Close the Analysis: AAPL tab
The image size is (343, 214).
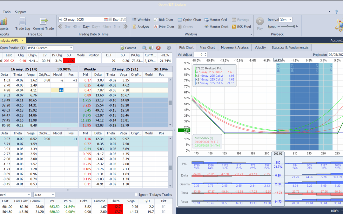(22, 40)
